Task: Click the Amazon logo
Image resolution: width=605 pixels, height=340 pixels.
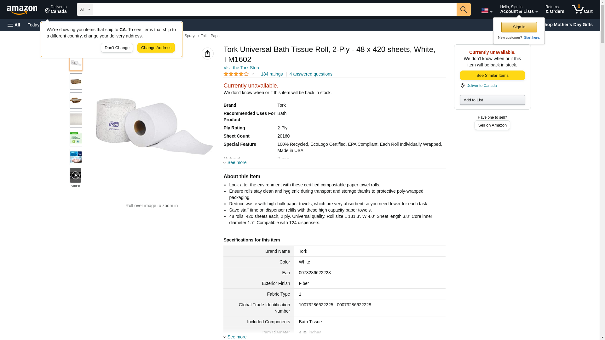Action: point(22,10)
